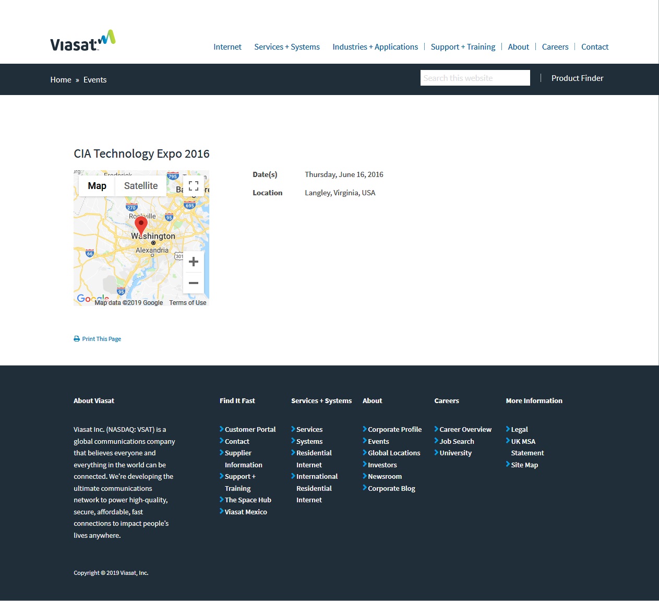This screenshot has height=601, width=659.
Task: Focus the Search this website field
Action: pyautogui.click(x=475, y=78)
